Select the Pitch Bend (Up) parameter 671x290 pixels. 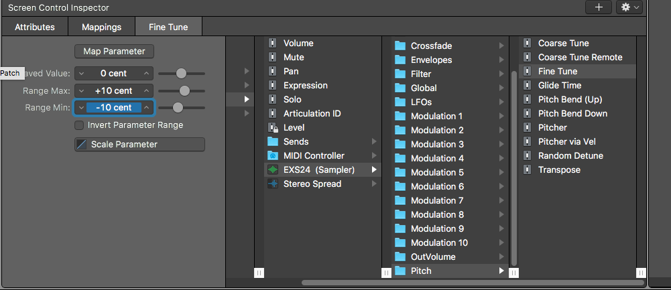569,100
